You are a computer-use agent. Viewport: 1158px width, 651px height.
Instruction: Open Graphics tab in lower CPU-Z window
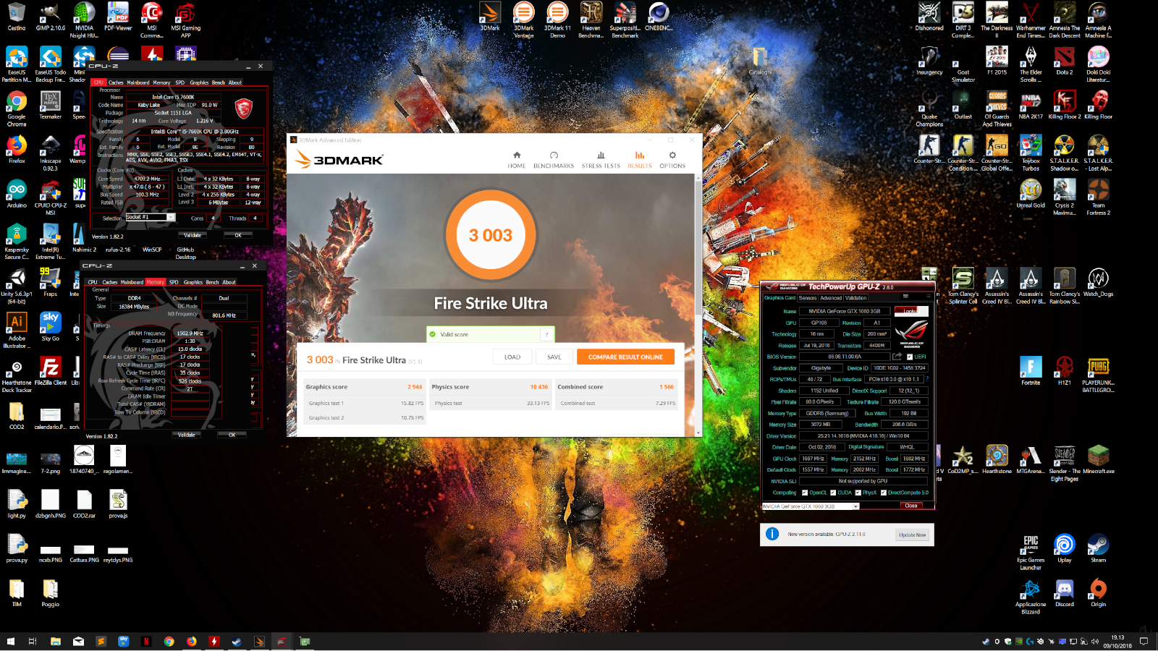pos(193,282)
